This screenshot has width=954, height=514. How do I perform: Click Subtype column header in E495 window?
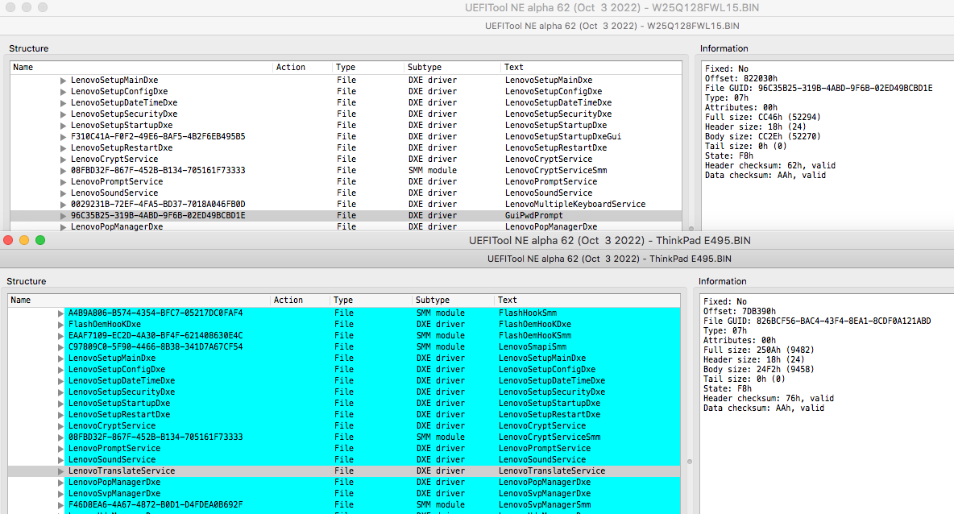pos(453,301)
